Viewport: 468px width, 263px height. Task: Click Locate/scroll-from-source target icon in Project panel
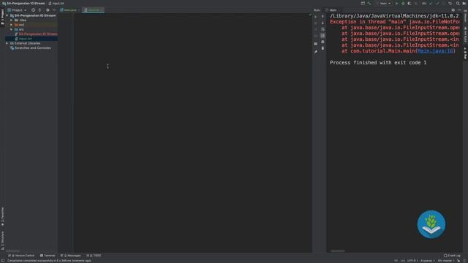point(33,9)
